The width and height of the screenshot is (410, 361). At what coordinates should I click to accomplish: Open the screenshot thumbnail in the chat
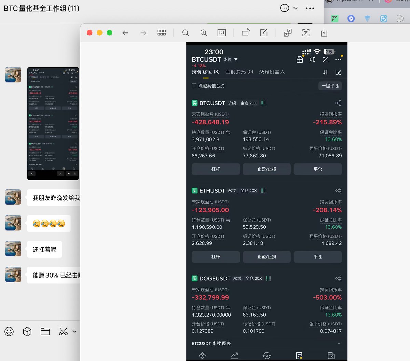tap(53, 123)
